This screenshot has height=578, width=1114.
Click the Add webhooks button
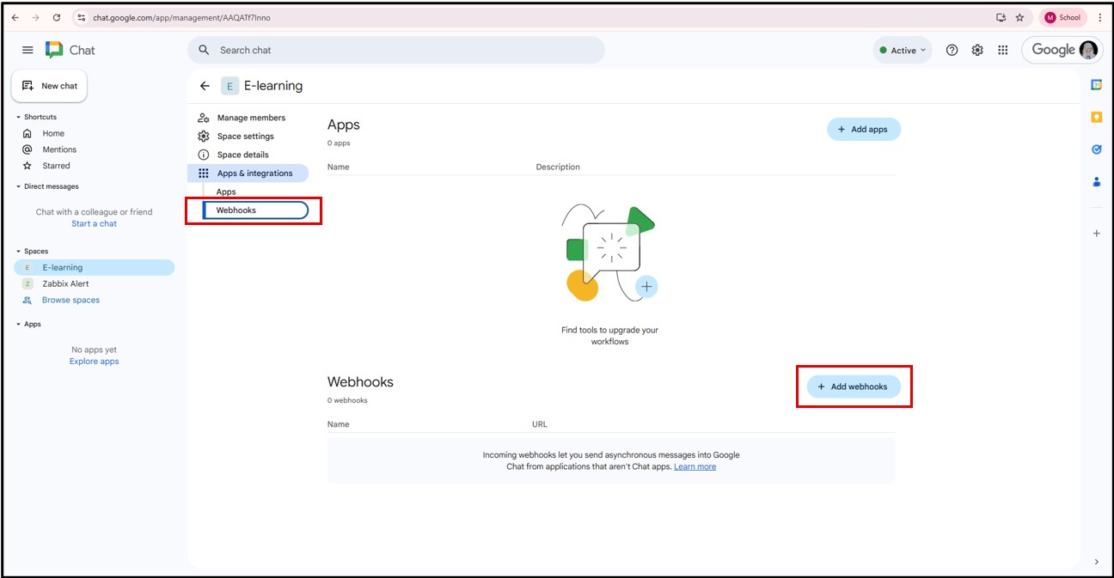tap(853, 386)
